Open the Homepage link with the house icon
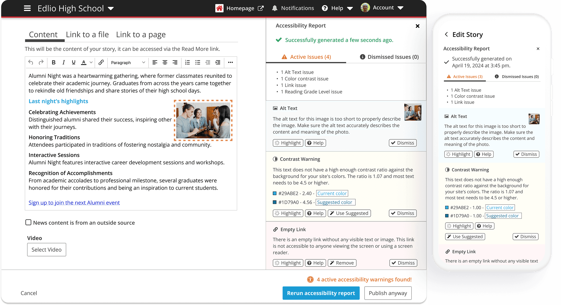The height and width of the screenshot is (305, 561). [219, 8]
